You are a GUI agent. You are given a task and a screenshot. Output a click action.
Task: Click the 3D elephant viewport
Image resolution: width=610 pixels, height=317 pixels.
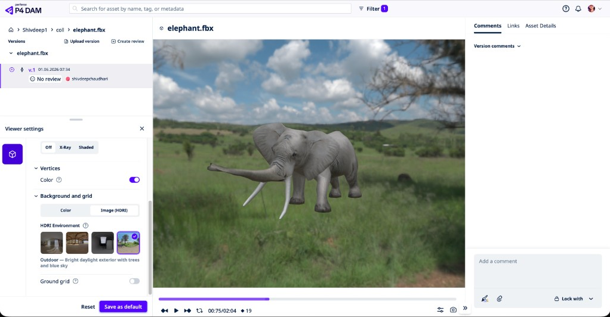pos(309,163)
